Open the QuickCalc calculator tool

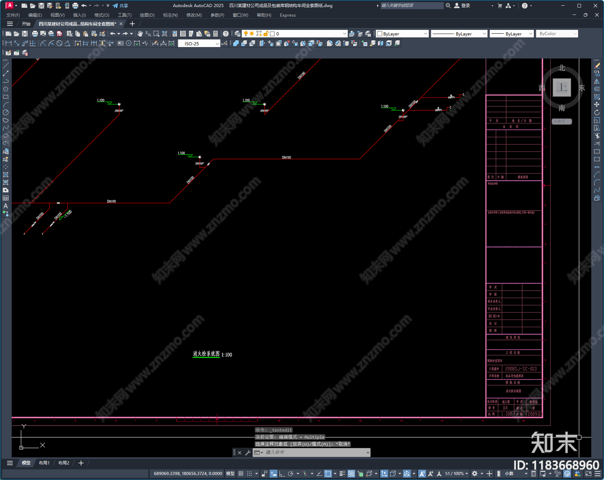coord(216,34)
